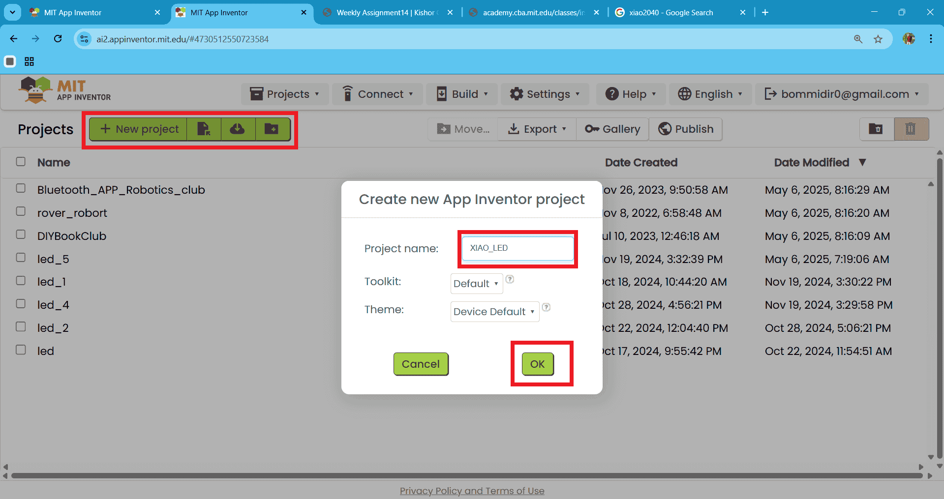944x499 pixels.
Task: Open the trash folder view icon
Action: pos(876,129)
